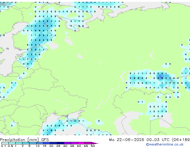Image resolution: width=190 pixels, height=147 pixels.
Task: Click the '0.1' legend scale label
Action: 3,146
